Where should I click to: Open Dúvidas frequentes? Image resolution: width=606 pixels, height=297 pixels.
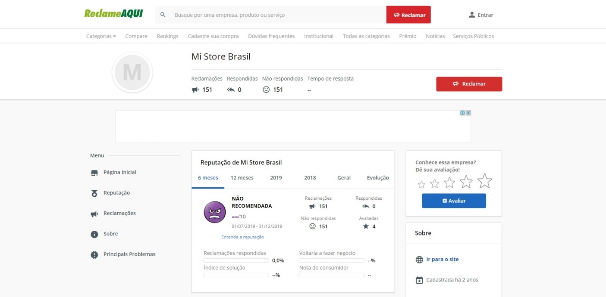coord(271,36)
